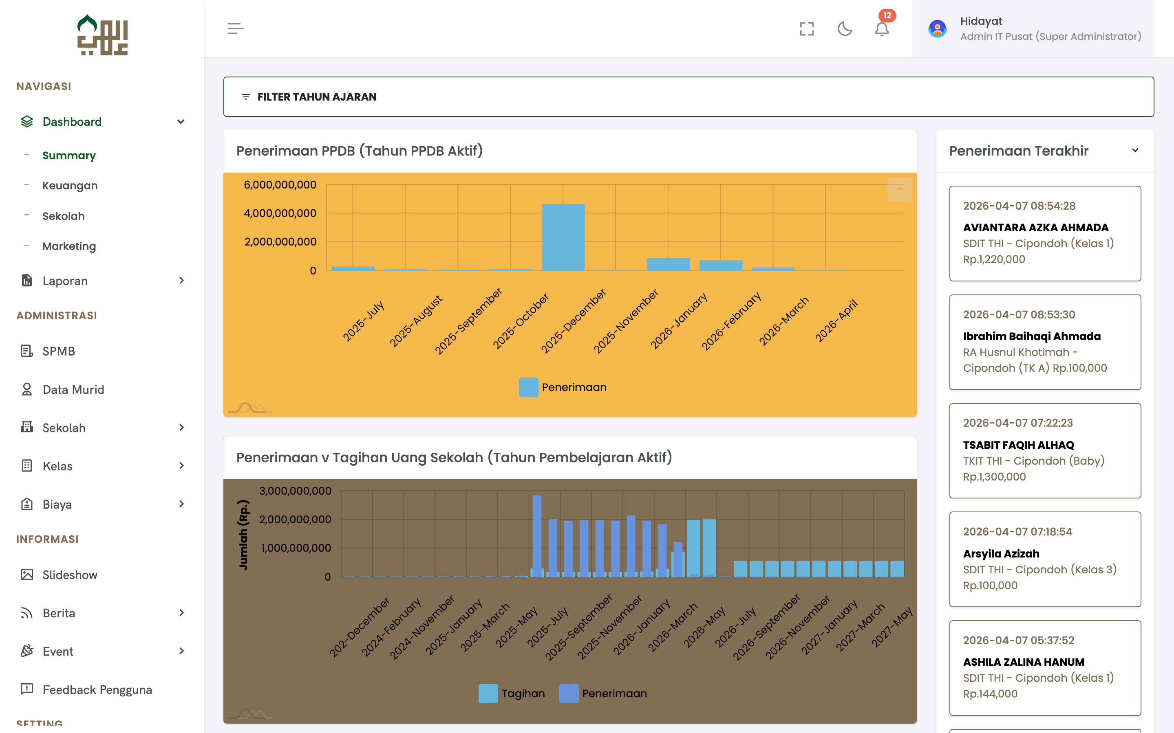
Task: Click the Penerimaan PPDB chart title
Action: 360,151
